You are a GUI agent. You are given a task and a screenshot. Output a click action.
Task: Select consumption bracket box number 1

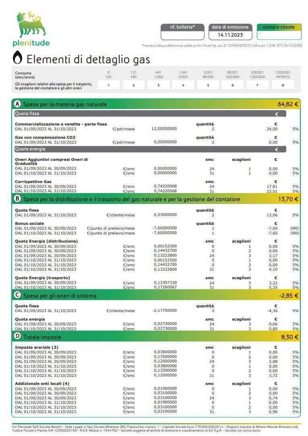point(109,85)
